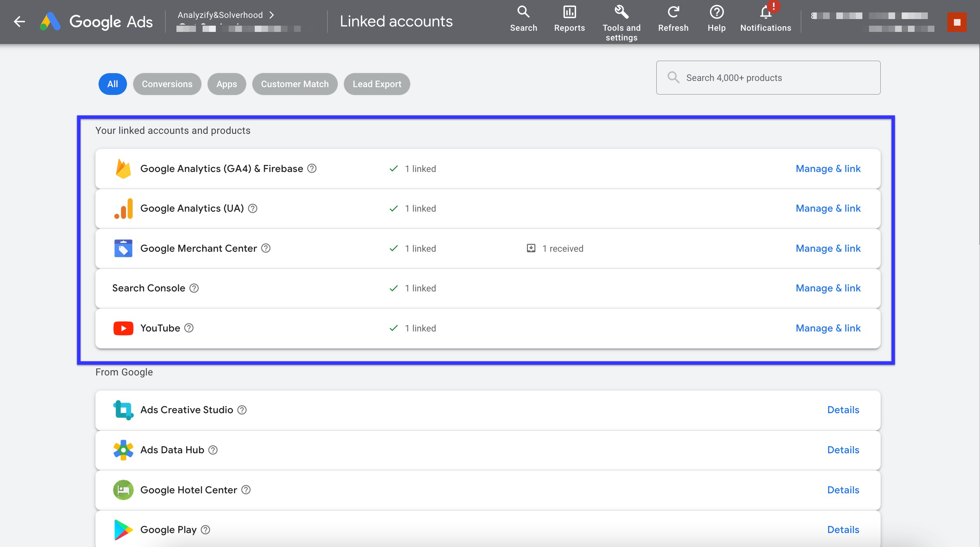Open Notifications bell

[765, 19]
